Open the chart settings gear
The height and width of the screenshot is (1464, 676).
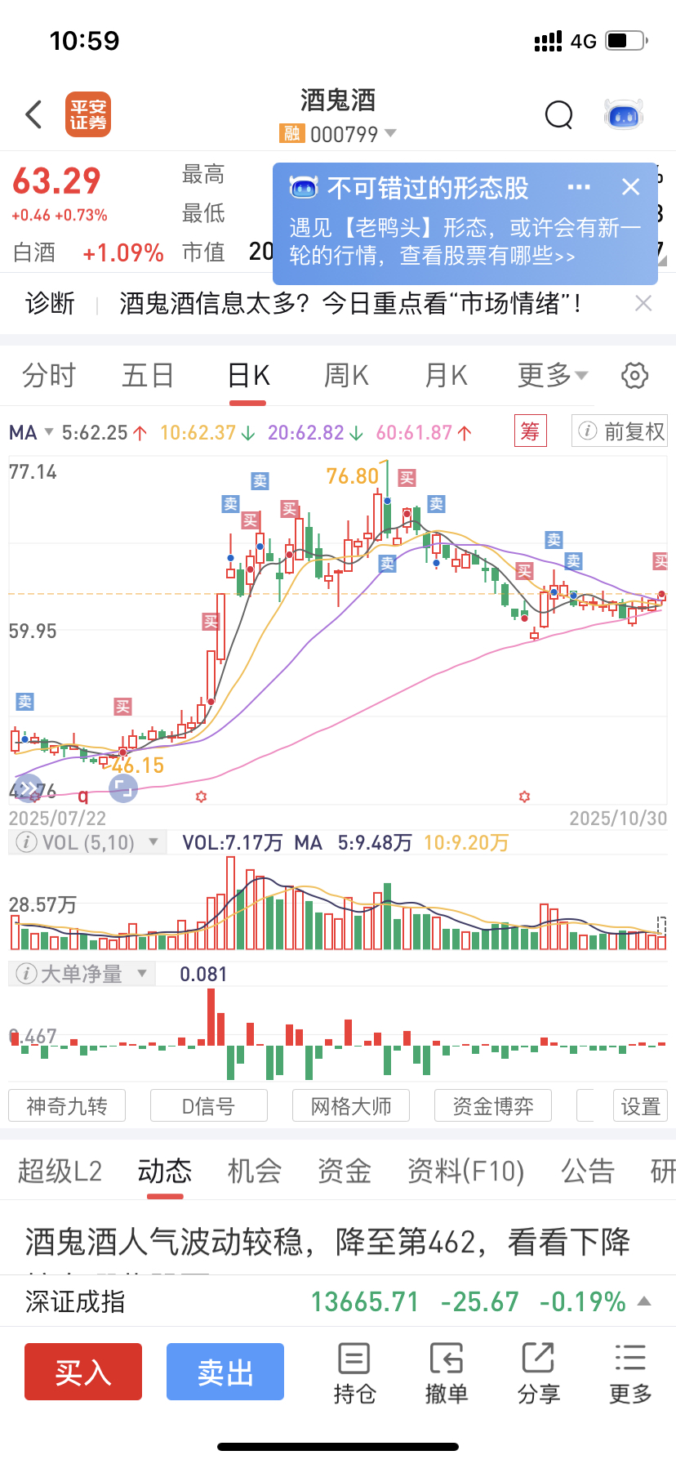635,376
